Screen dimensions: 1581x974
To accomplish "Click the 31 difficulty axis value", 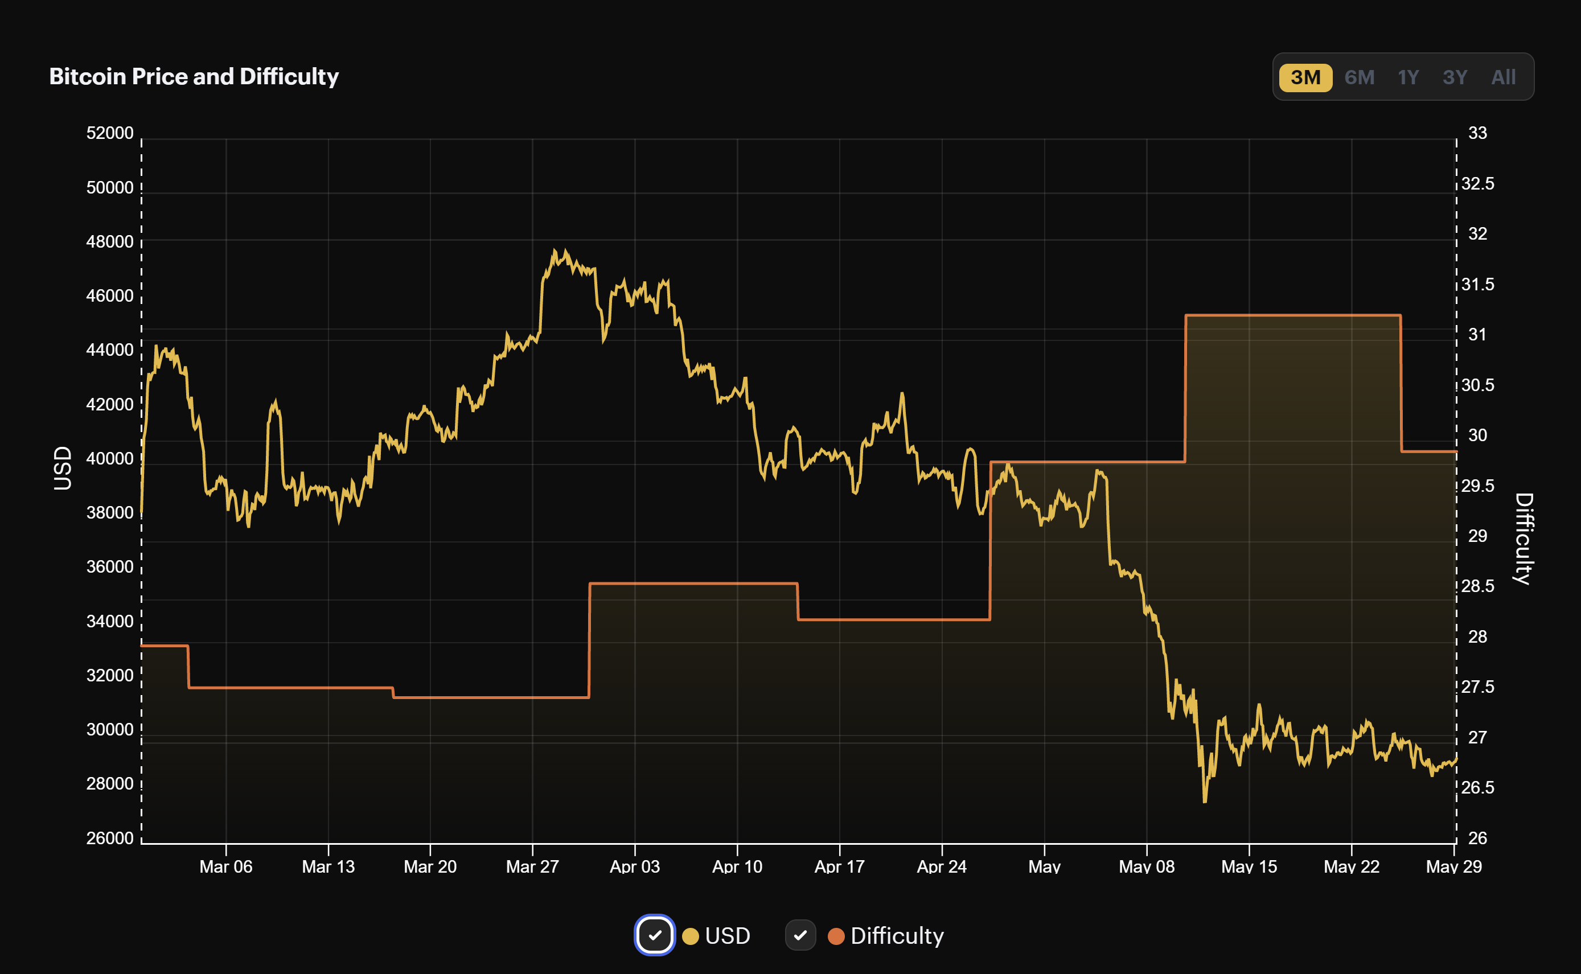I will coord(1477,334).
